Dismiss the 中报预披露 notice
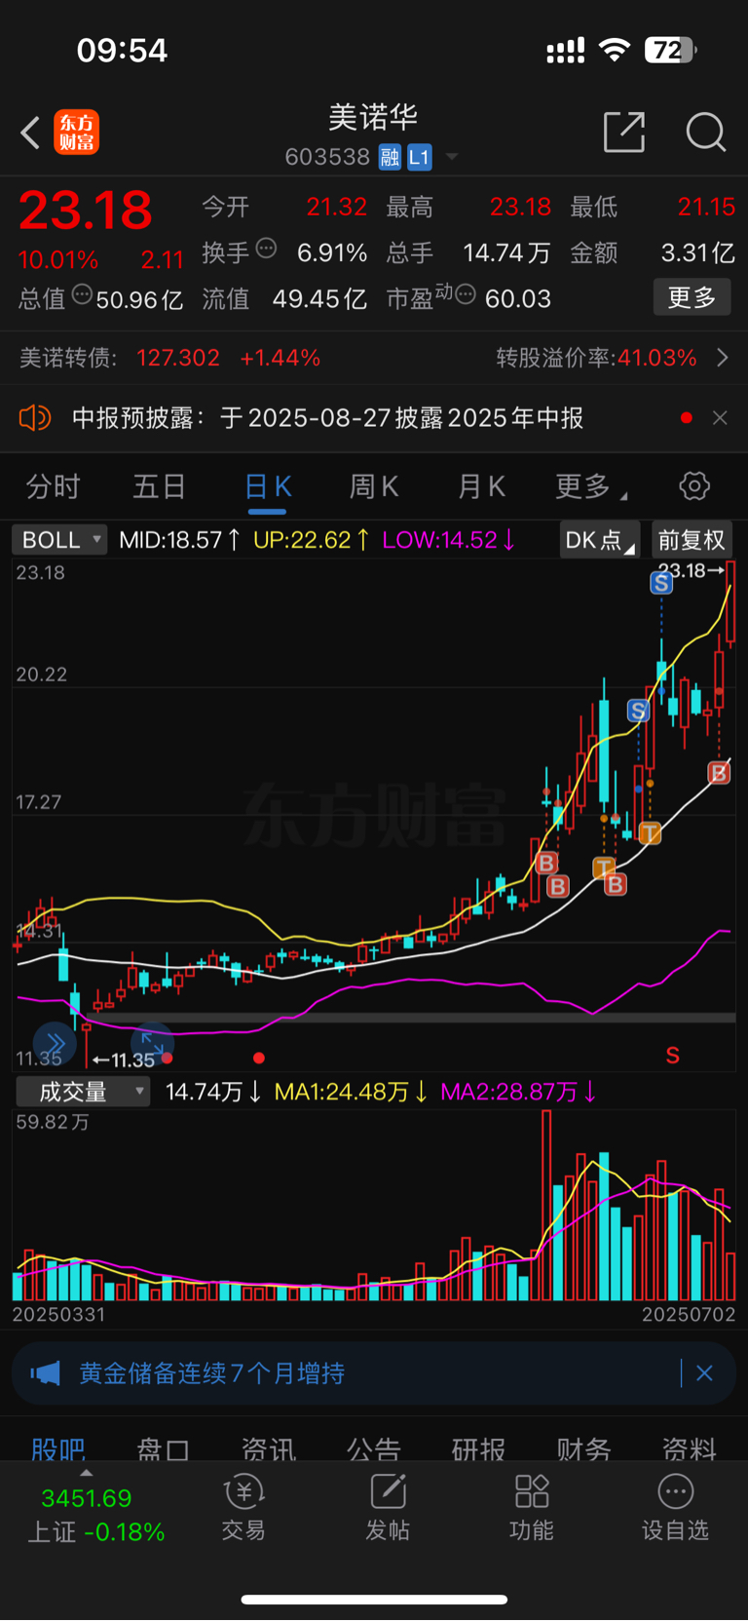 720,418
